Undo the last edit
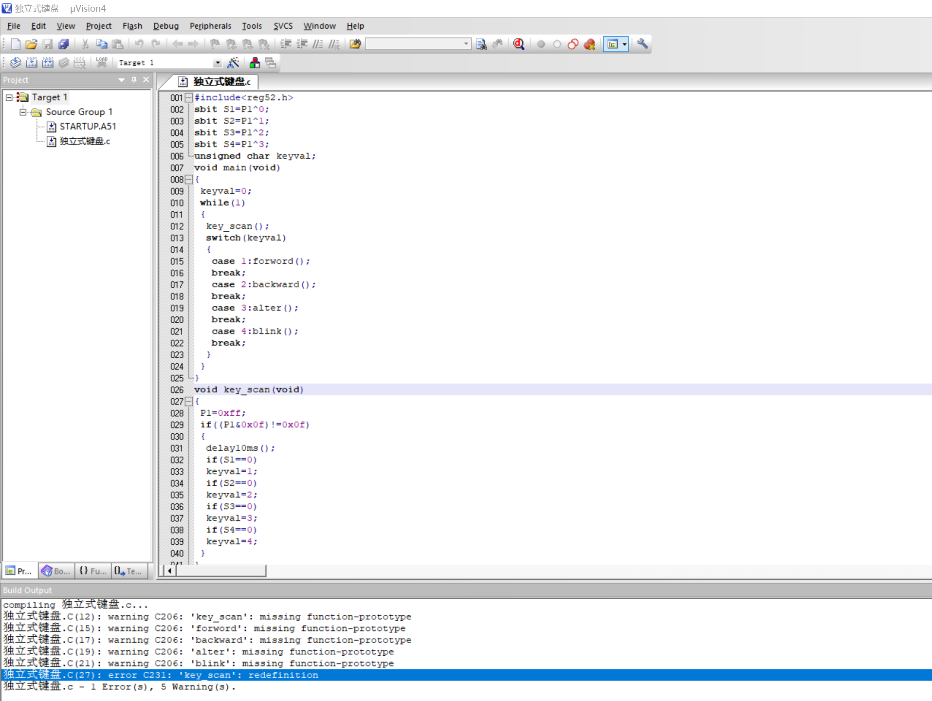This screenshot has width=932, height=701. click(139, 44)
